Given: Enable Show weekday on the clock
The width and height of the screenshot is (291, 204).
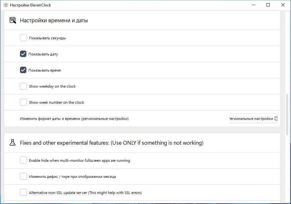Looking at the screenshot, I should point(23,86).
